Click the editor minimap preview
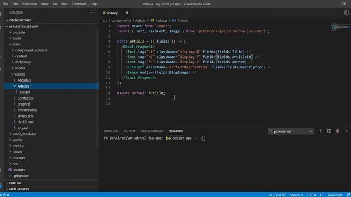 (340, 27)
